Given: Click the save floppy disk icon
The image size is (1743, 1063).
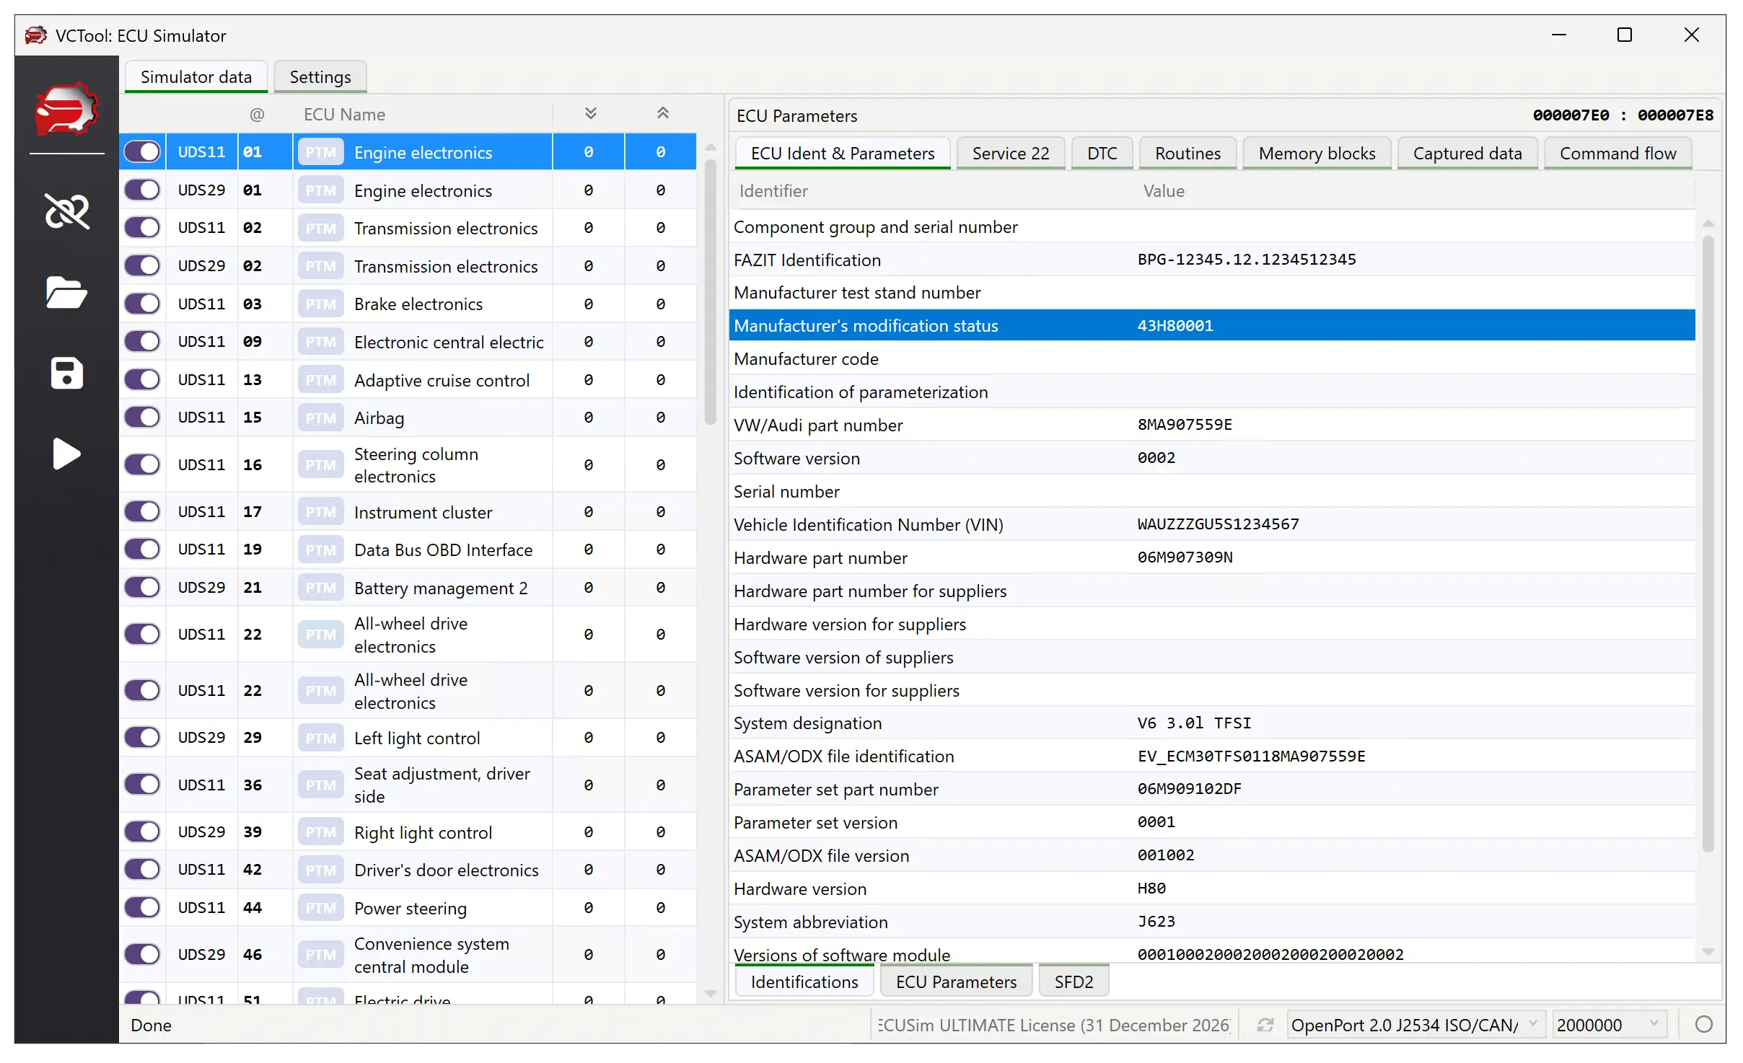Looking at the screenshot, I should tap(66, 373).
